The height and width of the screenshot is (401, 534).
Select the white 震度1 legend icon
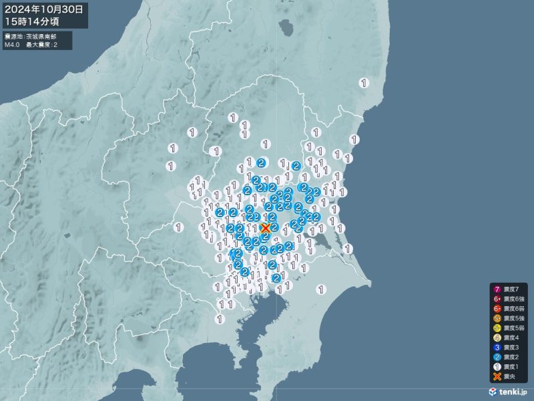(497, 366)
